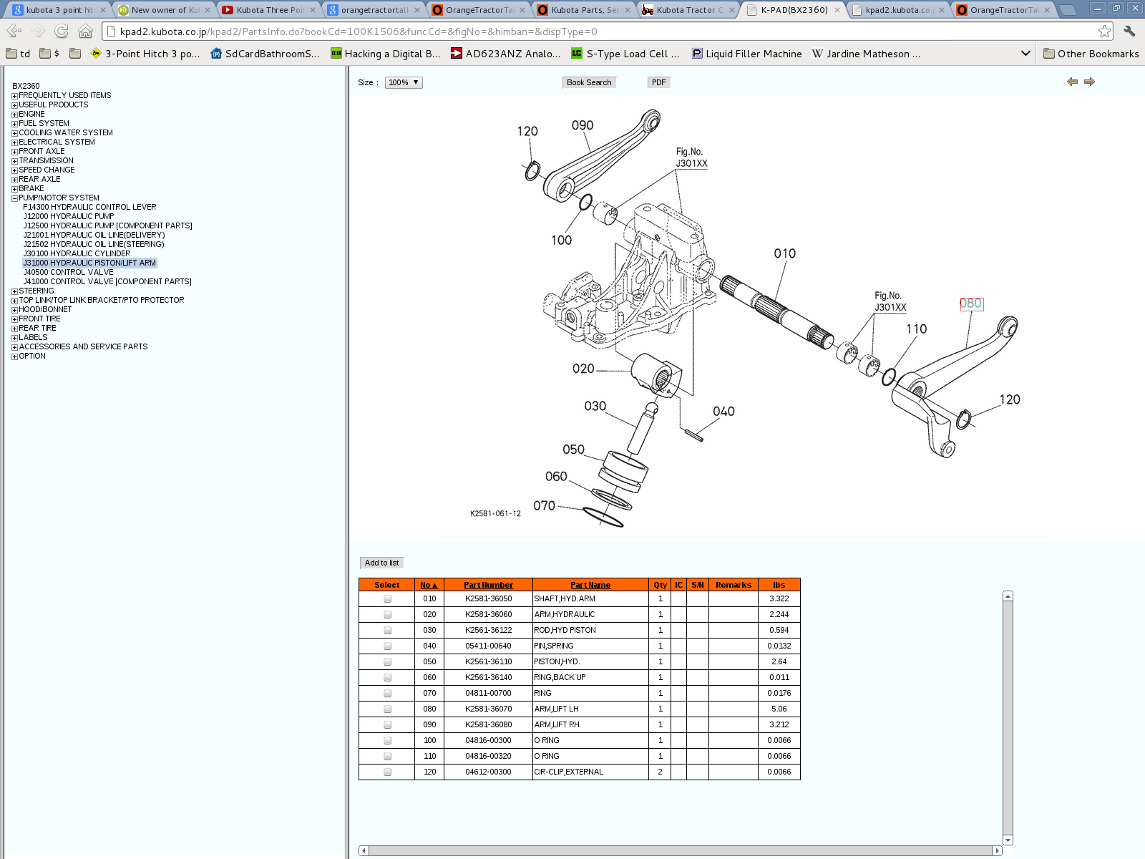Switch to the 'Kubota Tractor' tab
Viewport: 1145px width, 859px height.
coord(689,10)
